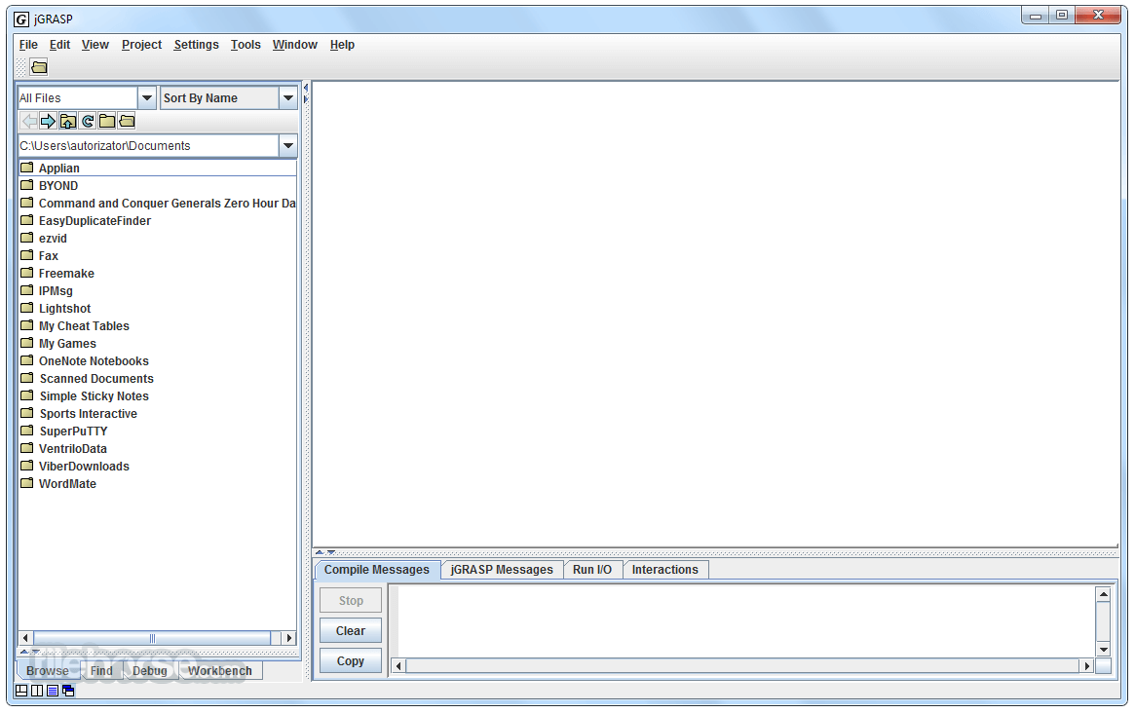The height and width of the screenshot is (713, 1135).
Task: Open the Tools menu
Action: click(246, 45)
